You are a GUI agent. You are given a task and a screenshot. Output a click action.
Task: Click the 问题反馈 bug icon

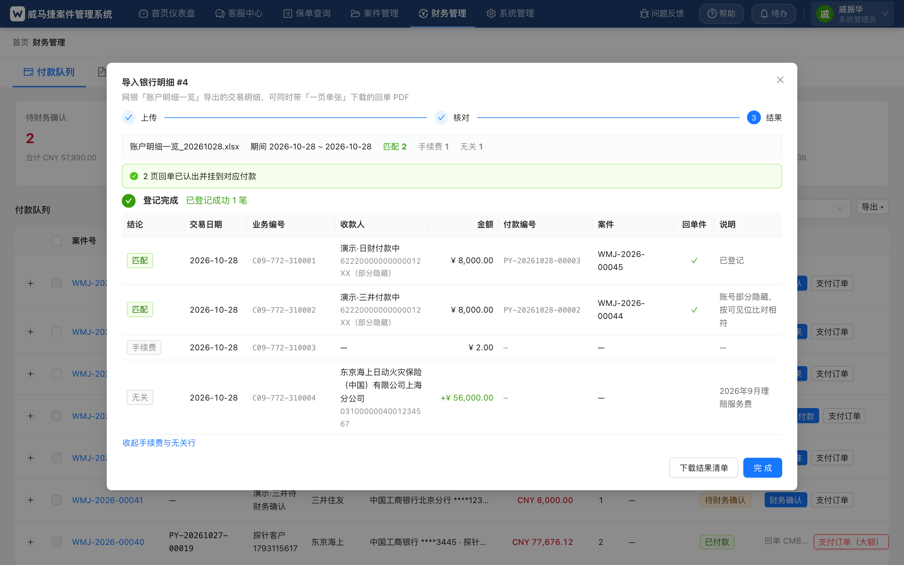(644, 14)
